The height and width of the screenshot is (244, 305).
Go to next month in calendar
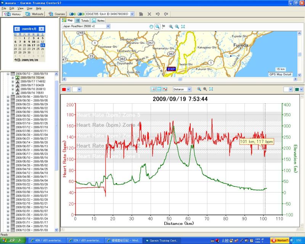pyautogui.click(x=42, y=29)
